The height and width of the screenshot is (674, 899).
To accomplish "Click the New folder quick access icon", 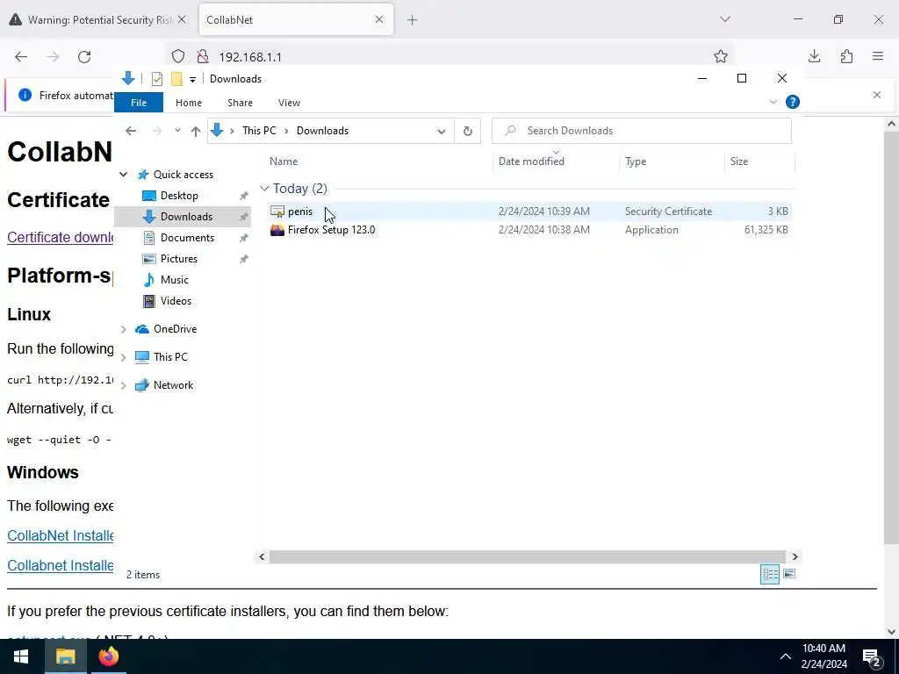I will (x=176, y=79).
